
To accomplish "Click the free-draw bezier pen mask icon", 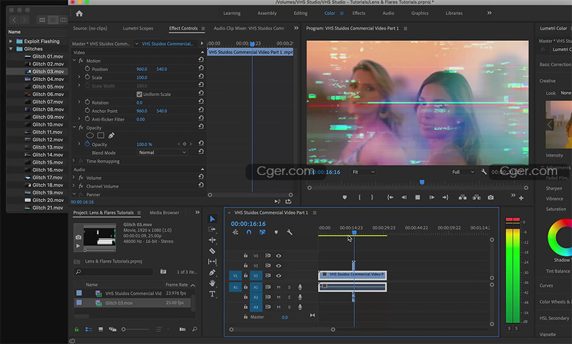I will point(111,136).
